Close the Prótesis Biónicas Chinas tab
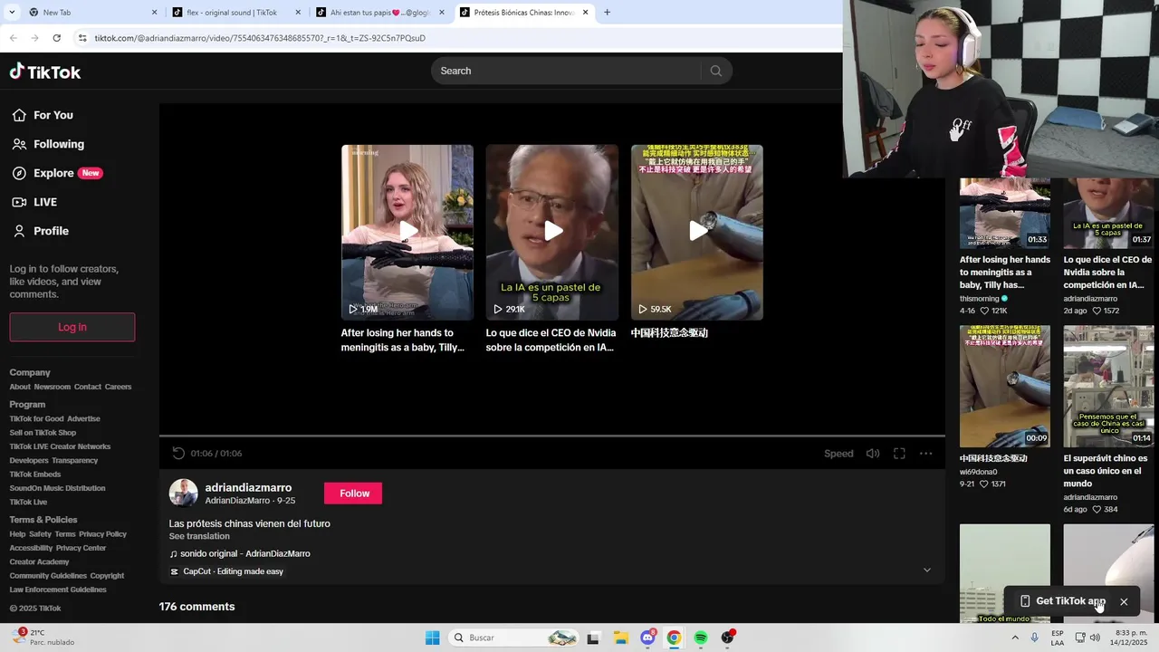 (x=585, y=13)
